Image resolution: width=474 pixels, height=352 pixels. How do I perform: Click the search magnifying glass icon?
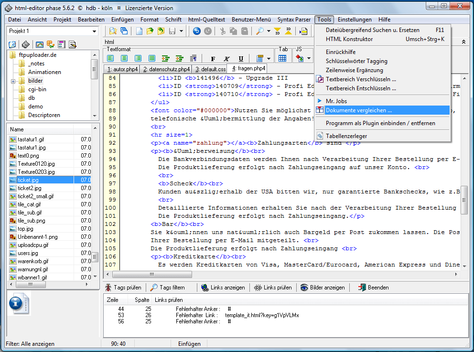259,31
